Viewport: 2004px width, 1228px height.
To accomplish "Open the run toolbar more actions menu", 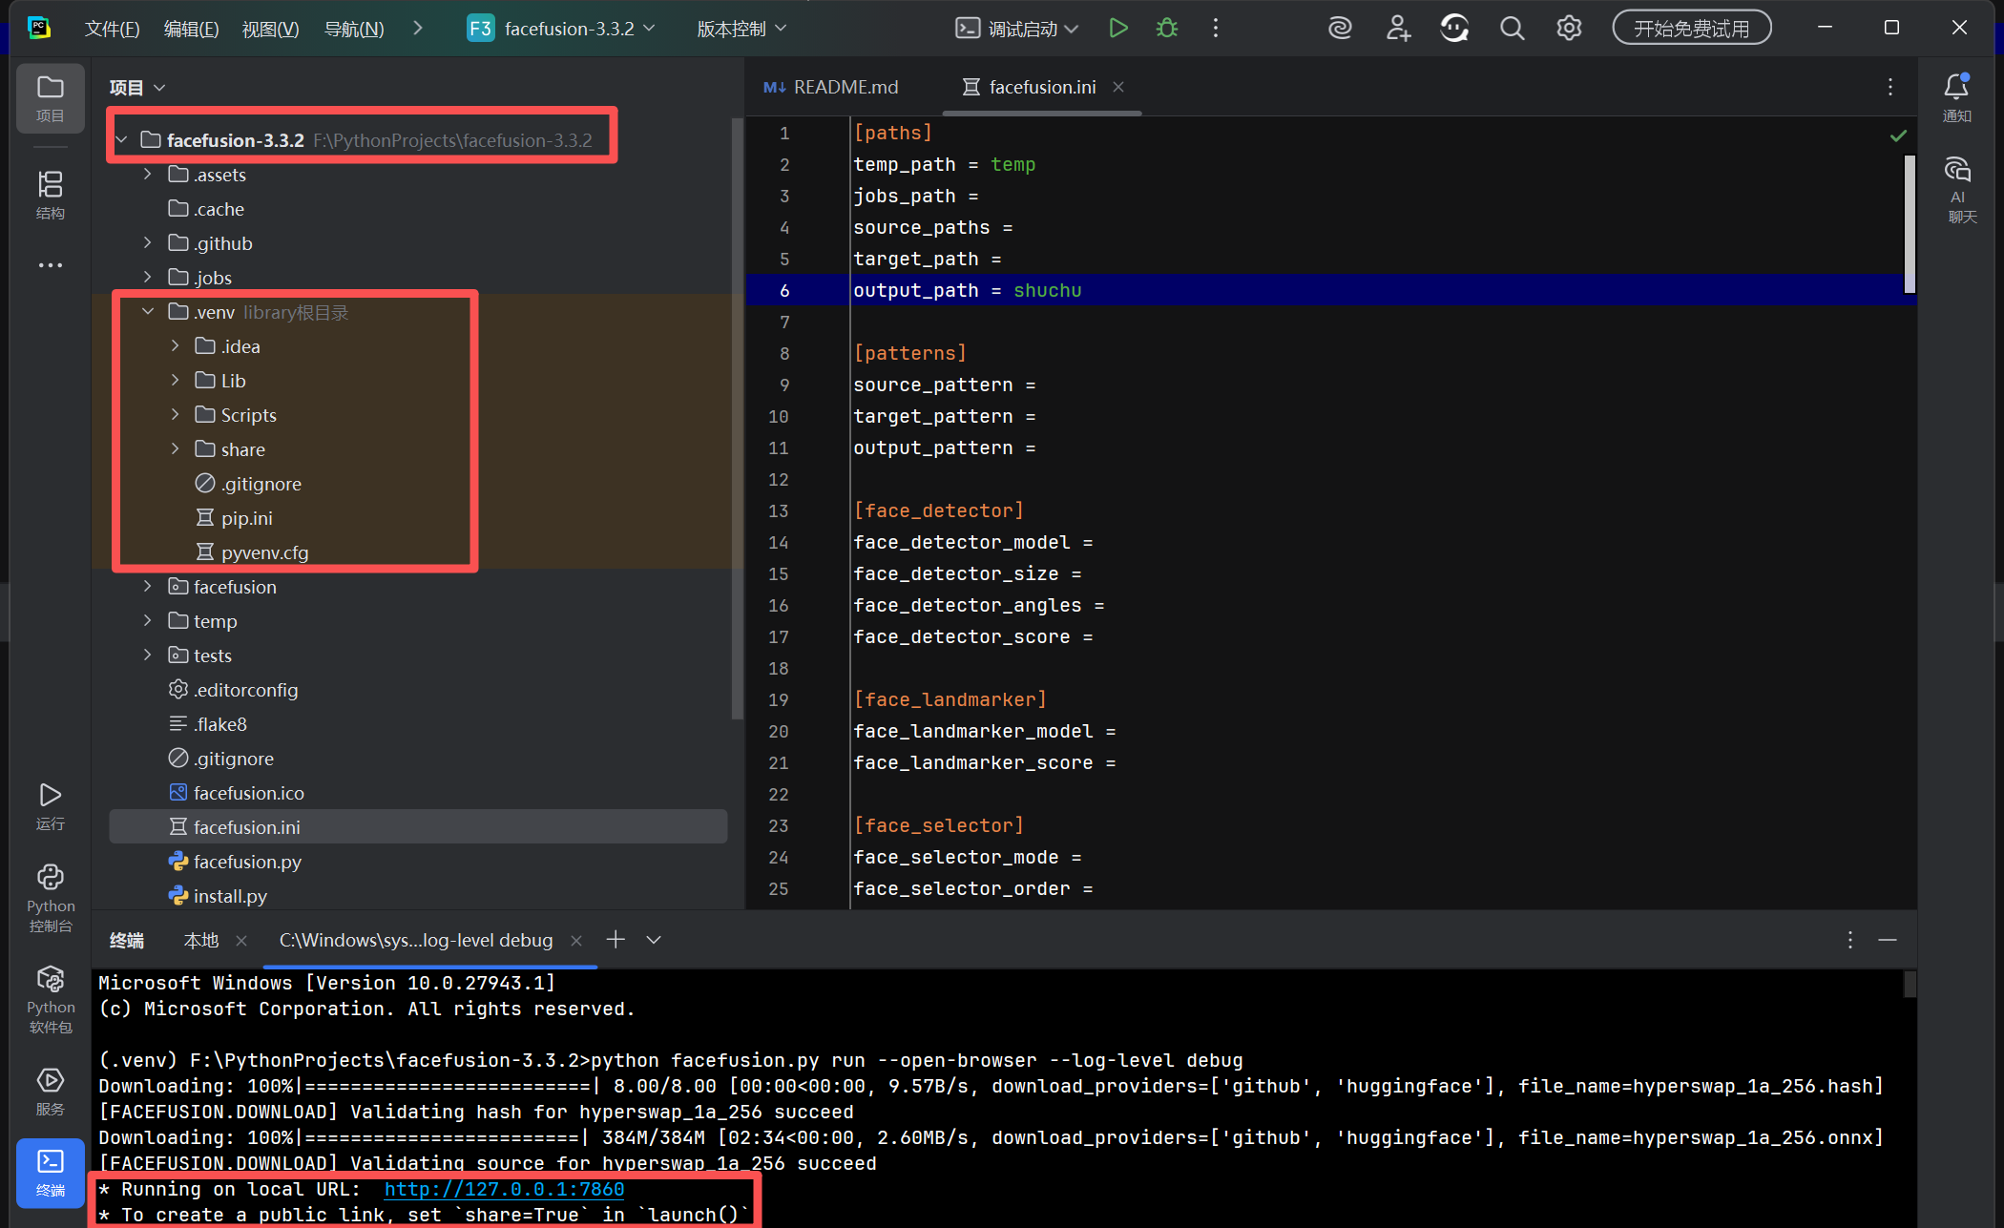I will click(1215, 29).
